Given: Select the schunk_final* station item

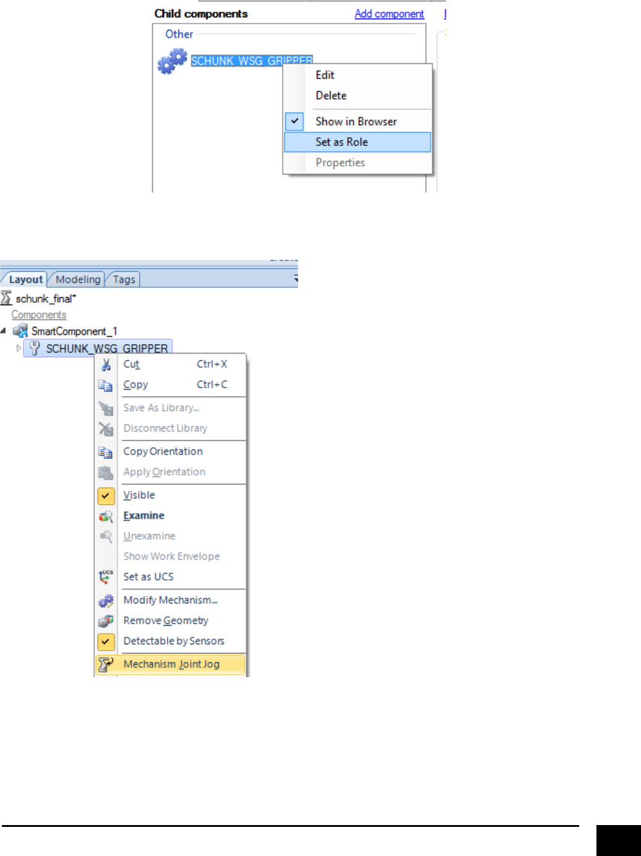Looking at the screenshot, I should [x=46, y=298].
